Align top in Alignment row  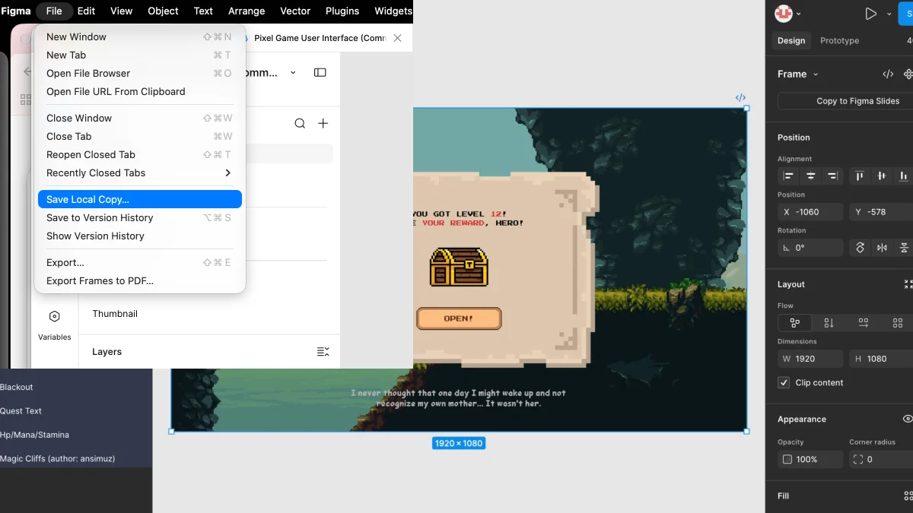click(x=860, y=176)
